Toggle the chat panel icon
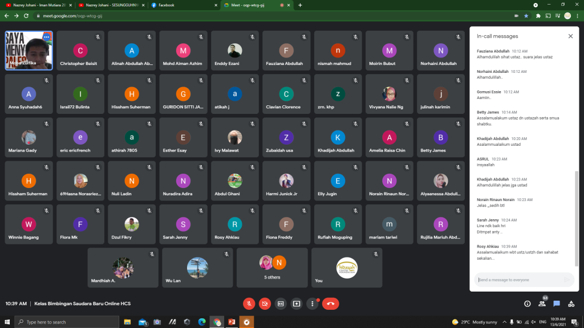Screen dimensions: 584x328 tap(557, 304)
